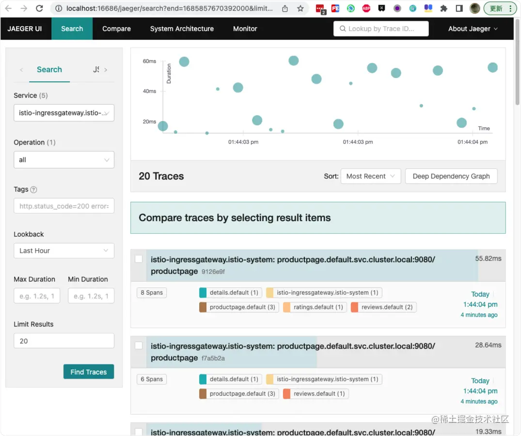Viewport: 521px width, 436px height.
Task: Open the Service dropdown
Action: (x=64, y=113)
